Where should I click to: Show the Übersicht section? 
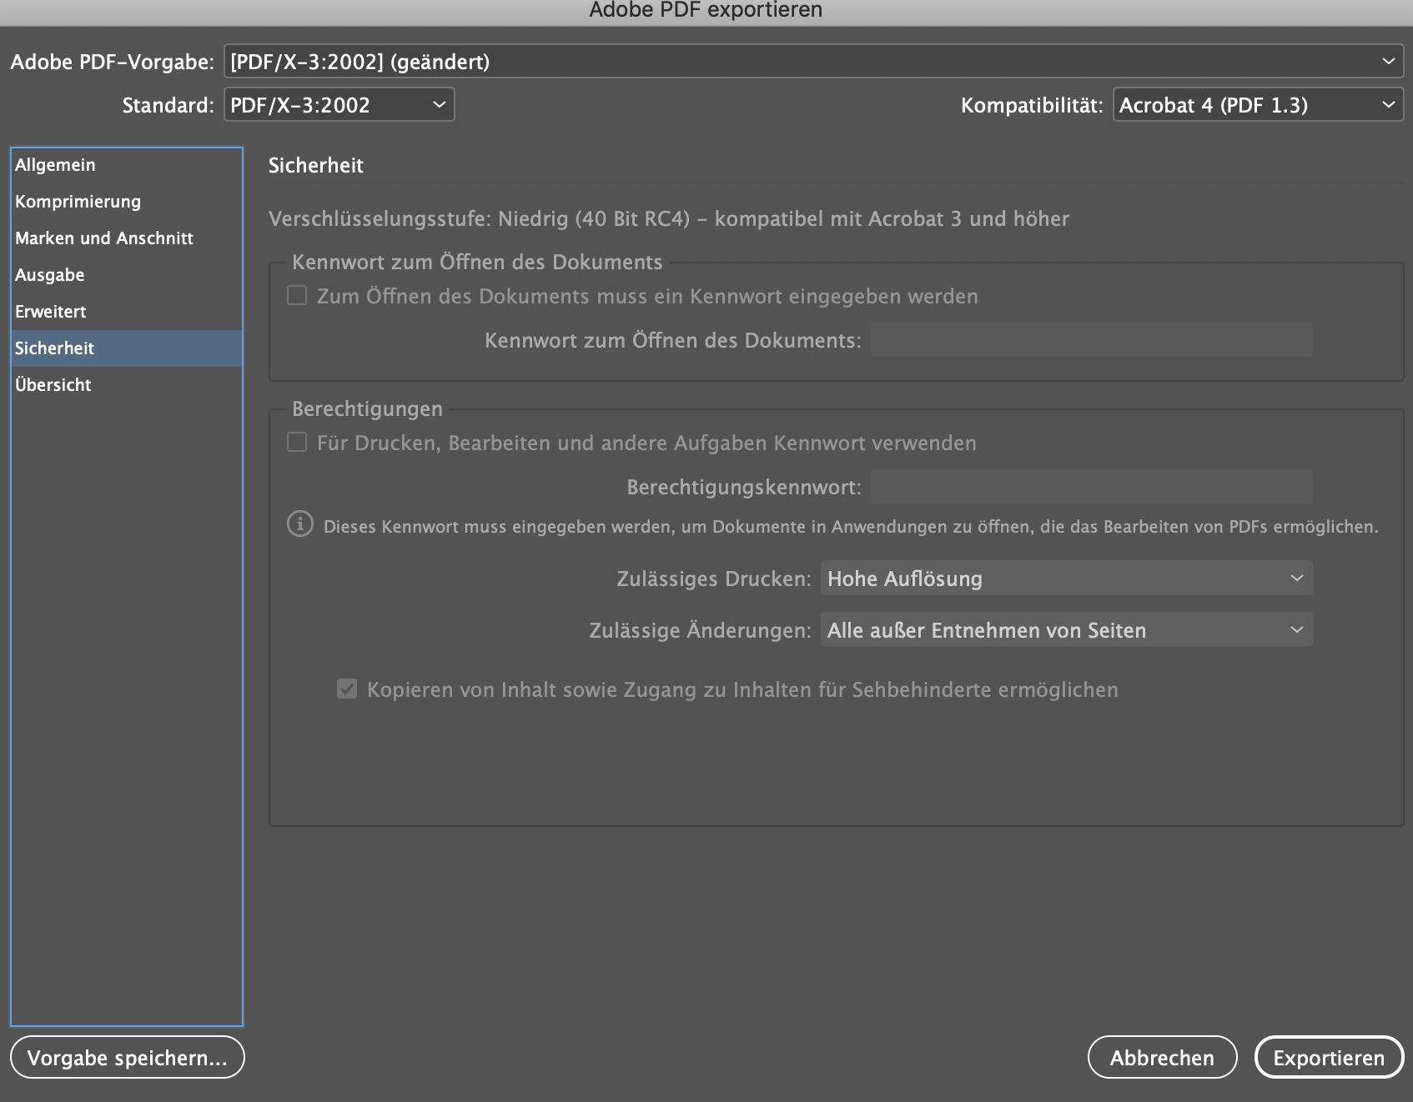[127, 385]
